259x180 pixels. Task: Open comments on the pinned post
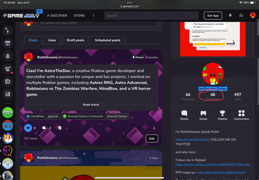coord(44,128)
